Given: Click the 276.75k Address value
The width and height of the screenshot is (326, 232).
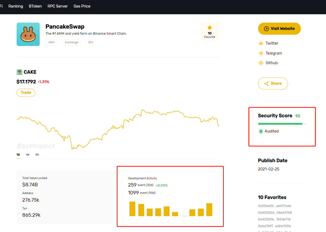Looking at the screenshot, I should 31,200.
